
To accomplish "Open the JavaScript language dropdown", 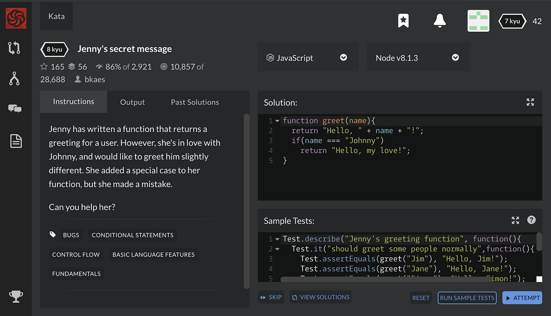I will [343, 57].
